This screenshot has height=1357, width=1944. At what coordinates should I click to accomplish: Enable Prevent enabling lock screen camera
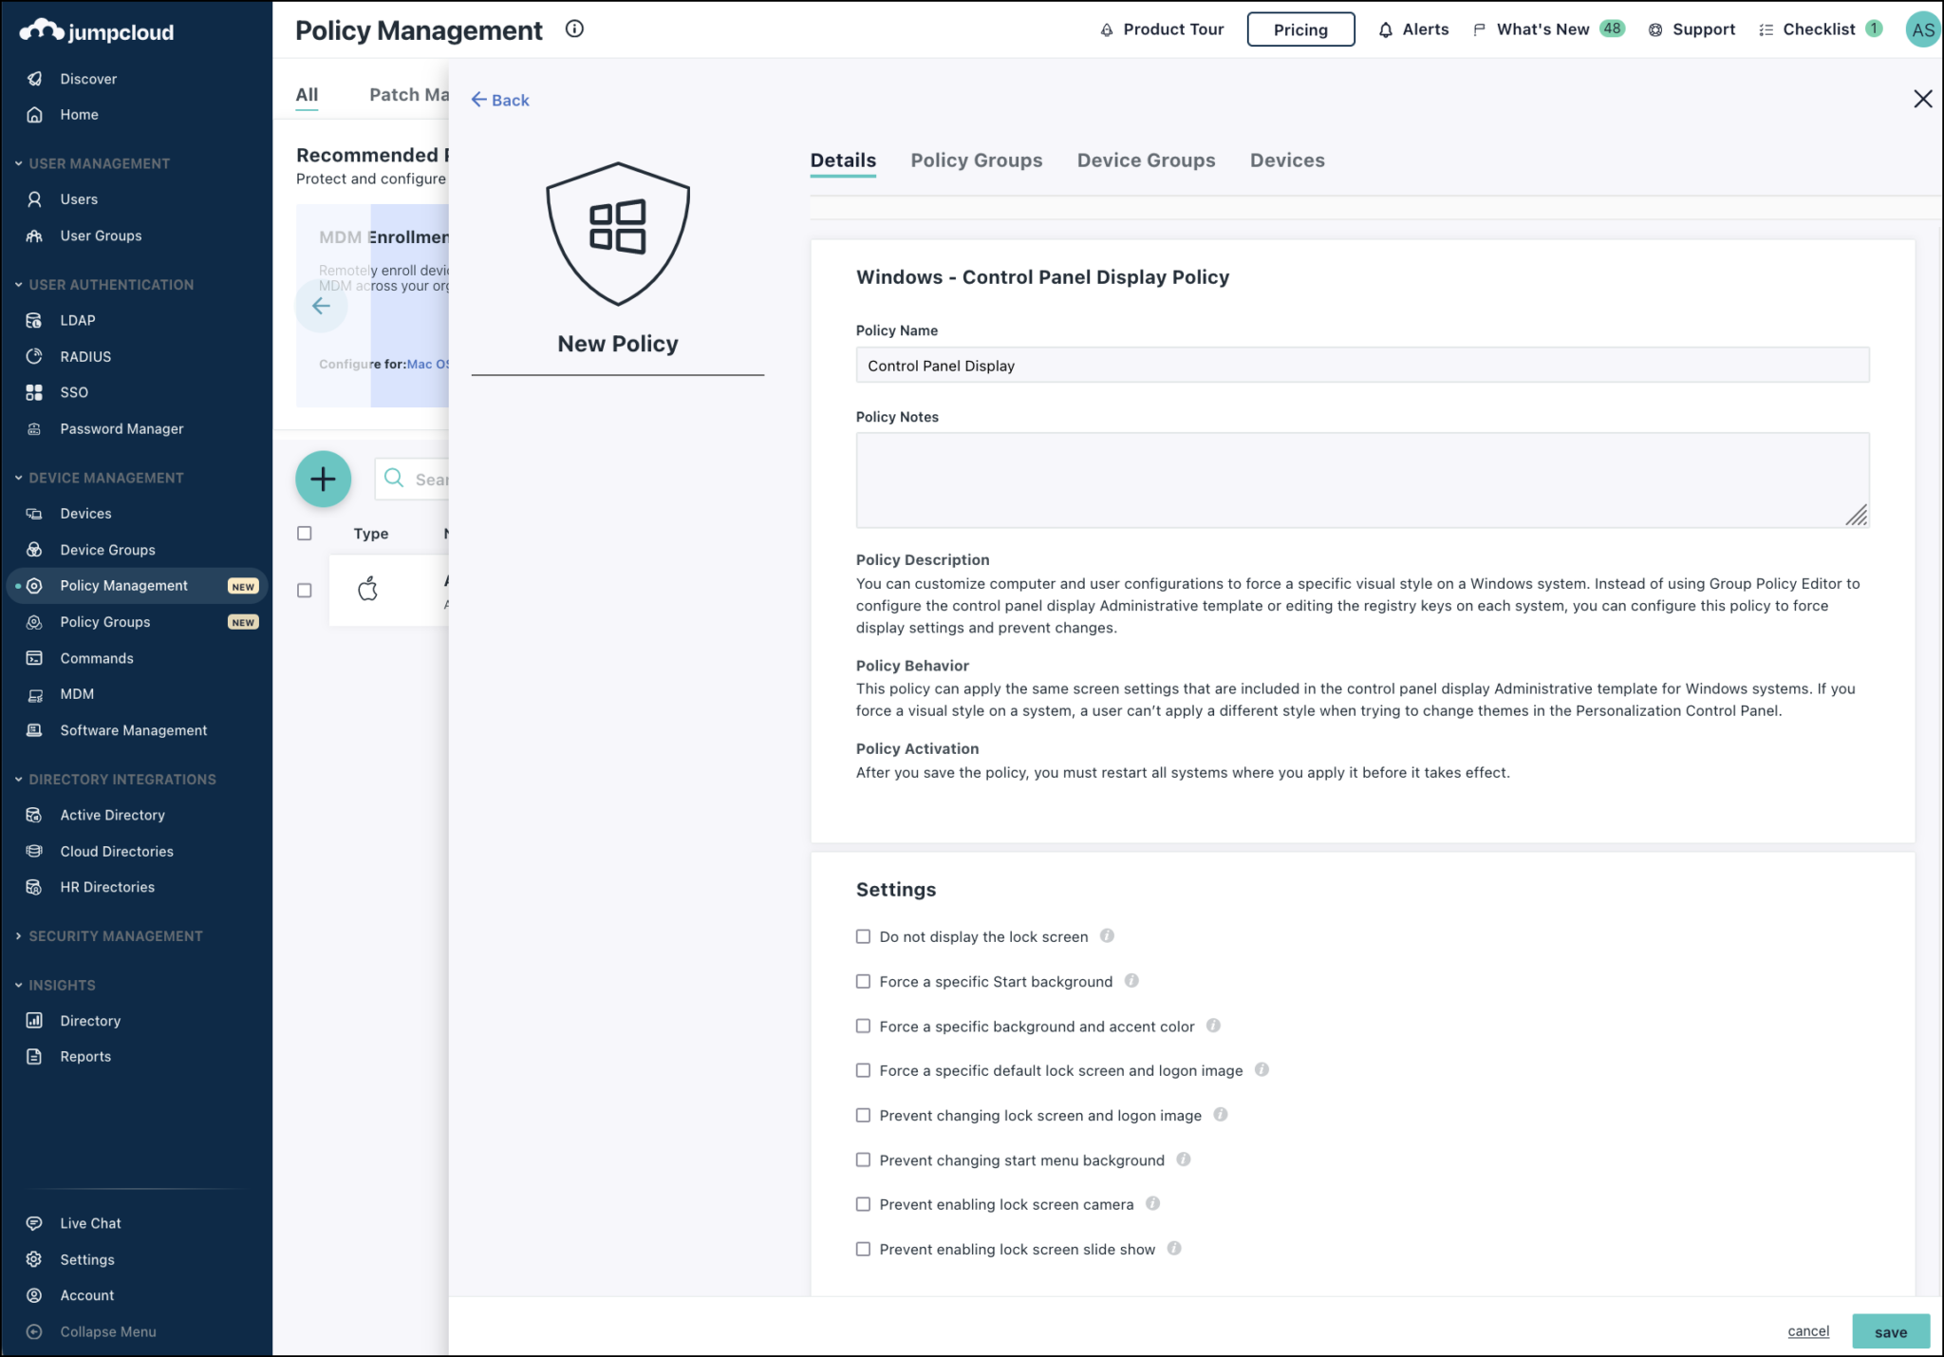pyautogui.click(x=863, y=1204)
